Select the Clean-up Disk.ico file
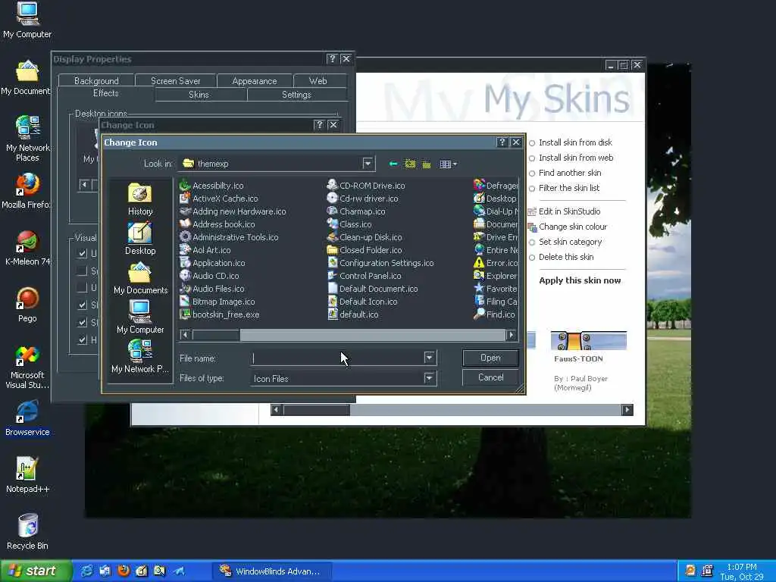This screenshot has width=776, height=582. [x=365, y=237]
